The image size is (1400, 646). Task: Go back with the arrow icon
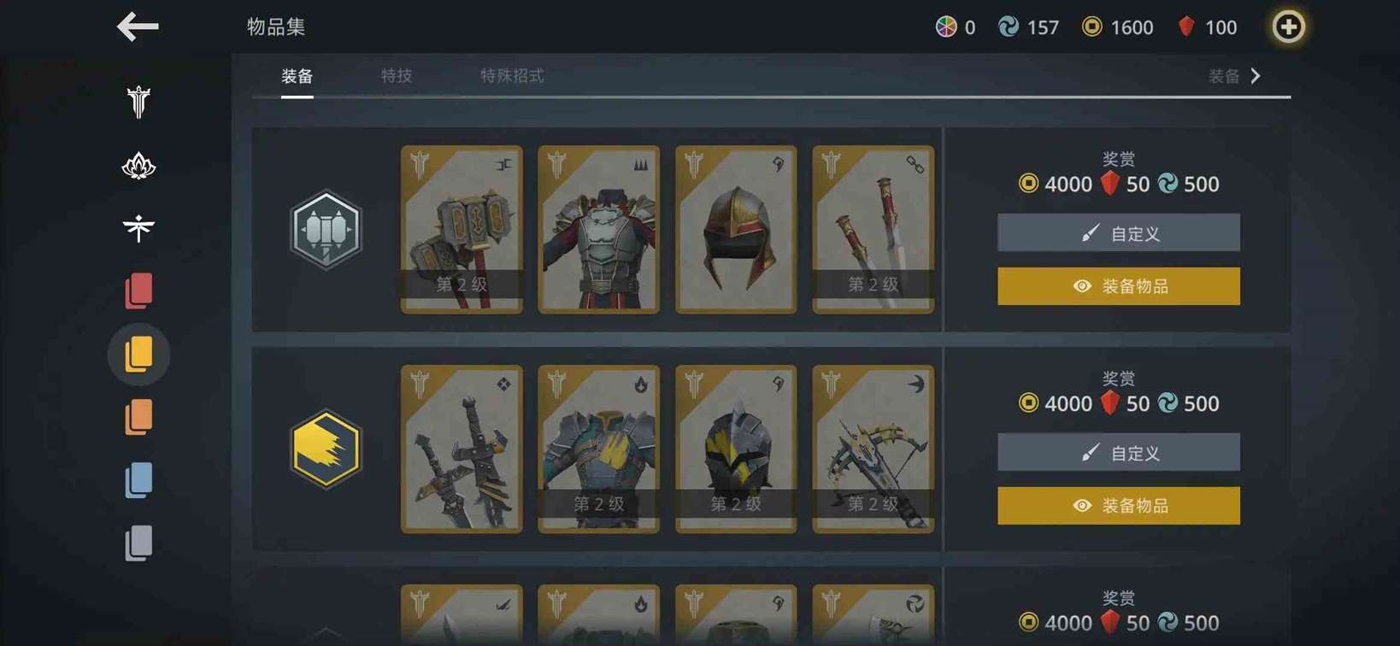pos(138,26)
